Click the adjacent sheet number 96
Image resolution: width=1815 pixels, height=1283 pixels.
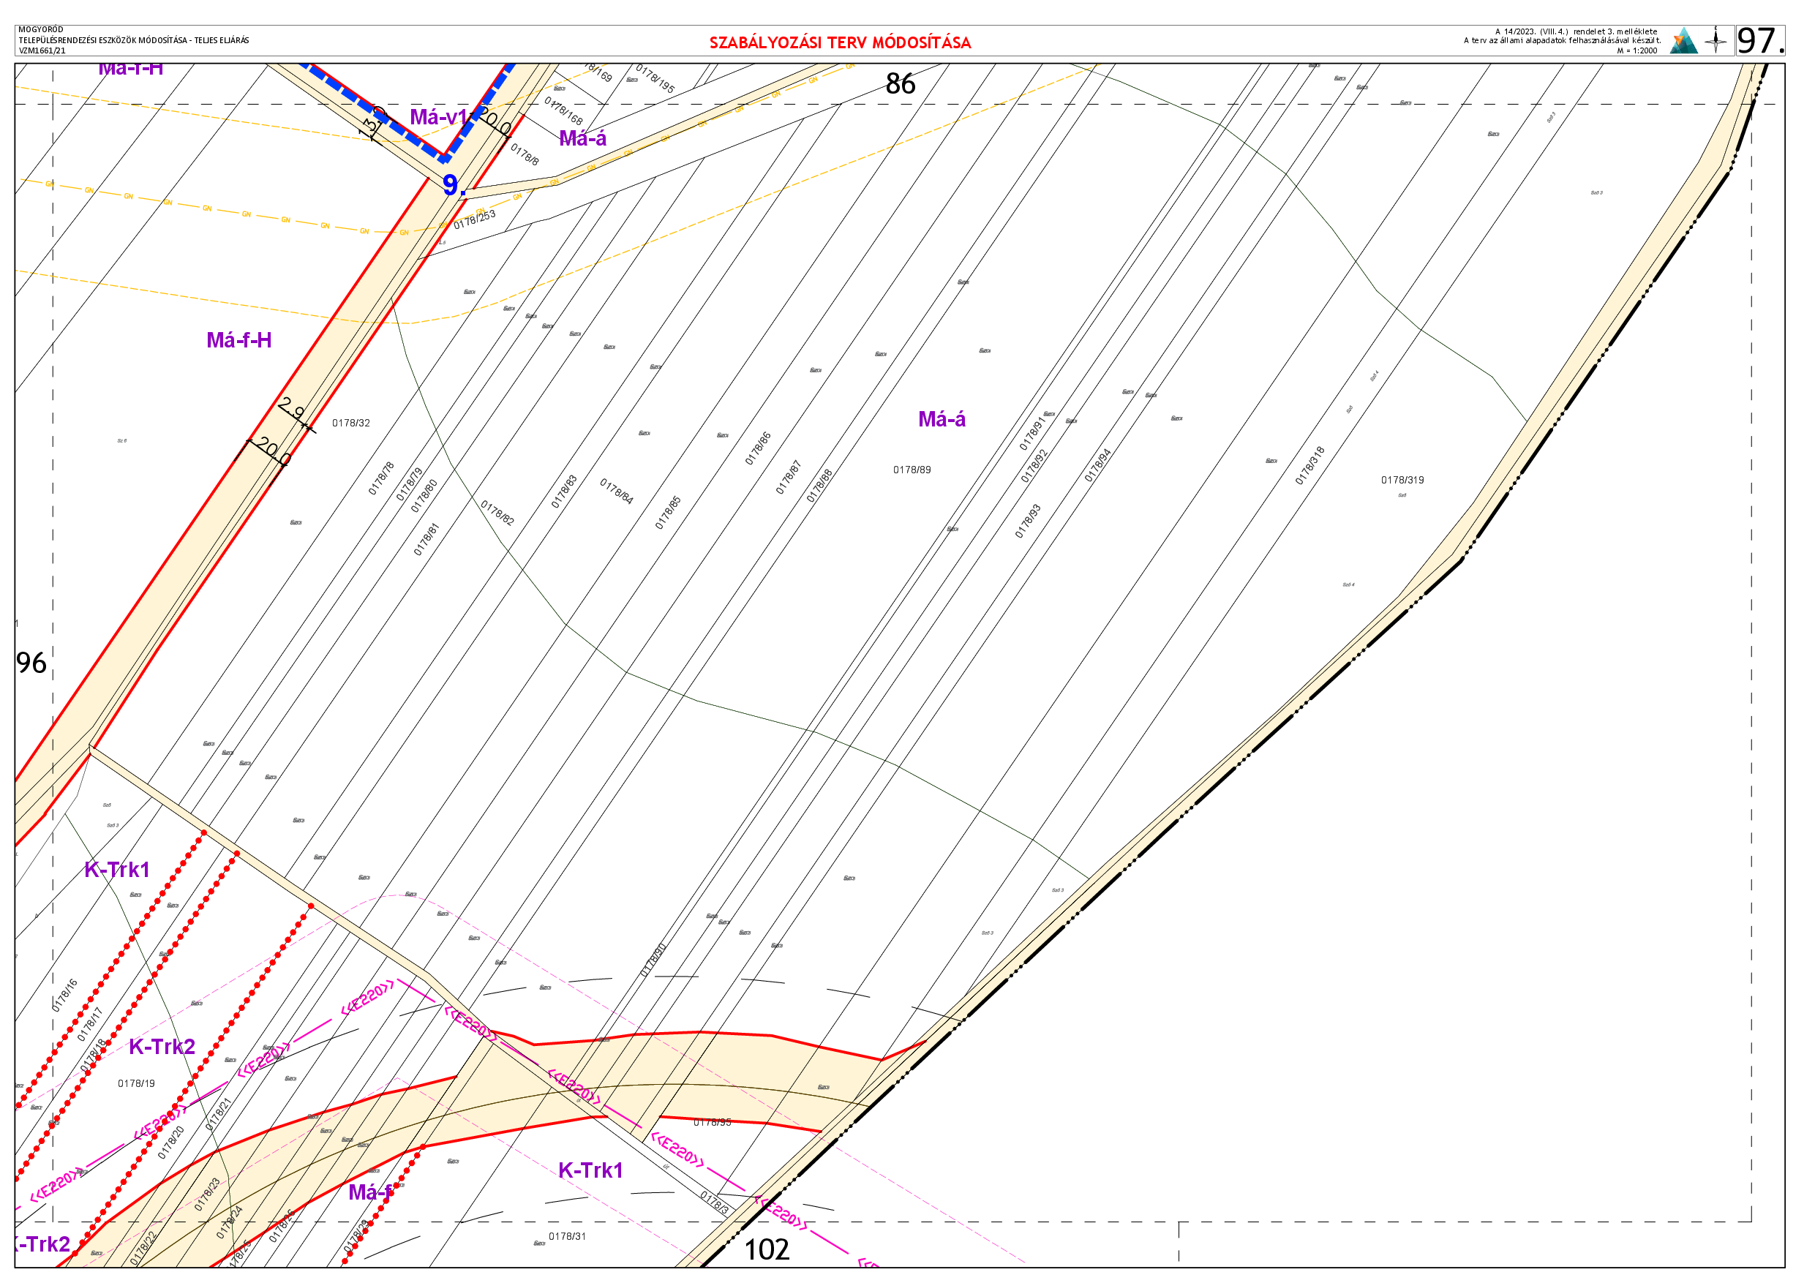click(31, 663)
